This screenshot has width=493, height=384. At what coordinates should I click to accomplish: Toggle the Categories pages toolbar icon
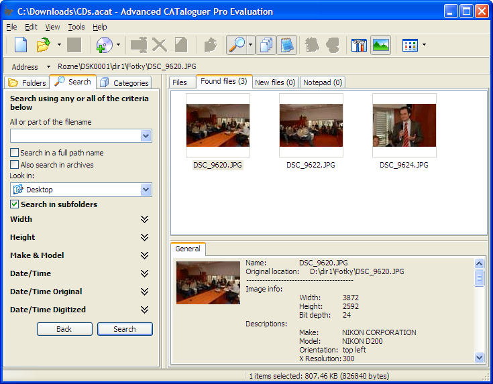[x=266, y=45]
